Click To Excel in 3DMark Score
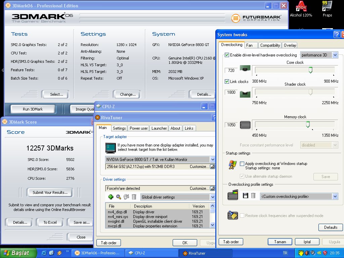 (50, 222)
